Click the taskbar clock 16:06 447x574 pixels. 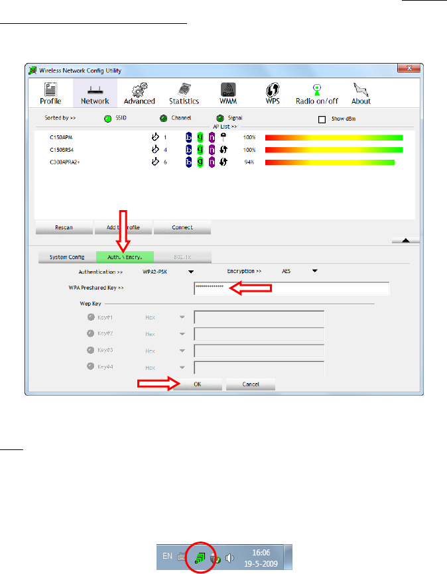(261, 552)
